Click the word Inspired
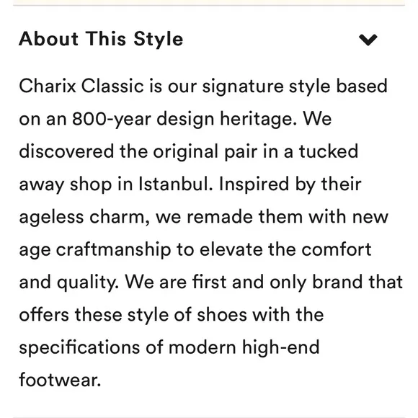 coord(254,185)
